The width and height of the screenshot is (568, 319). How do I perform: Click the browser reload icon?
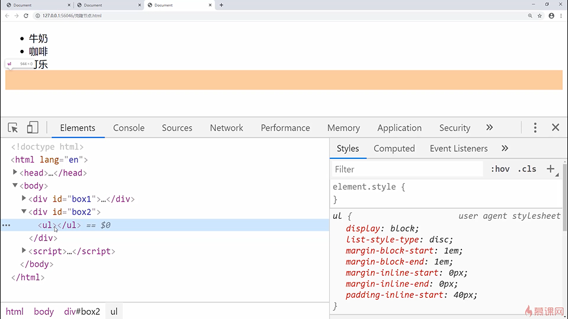pos(26,15)
